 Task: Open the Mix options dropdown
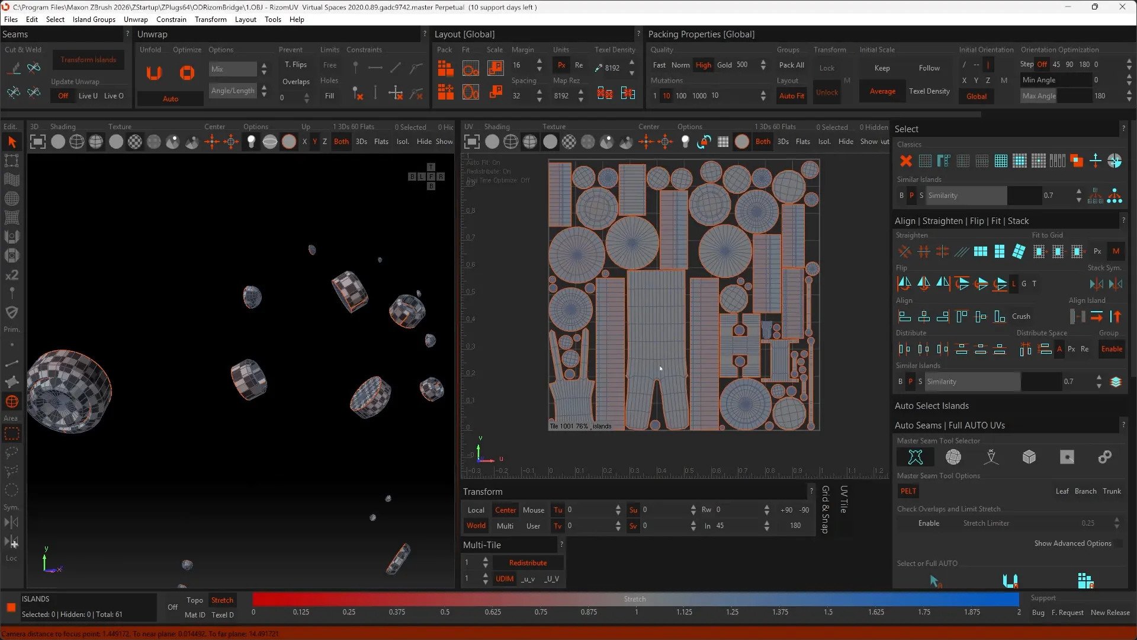233,69
